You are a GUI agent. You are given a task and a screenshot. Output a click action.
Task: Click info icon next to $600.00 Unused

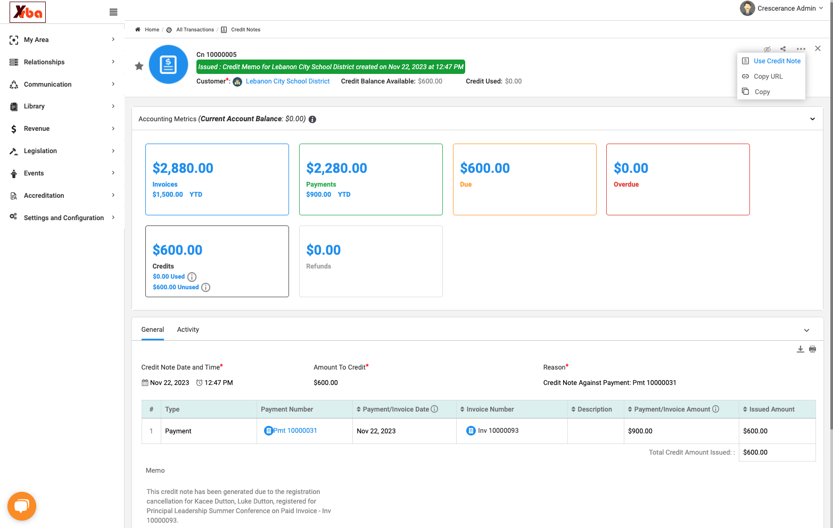(x=206, y=288)
